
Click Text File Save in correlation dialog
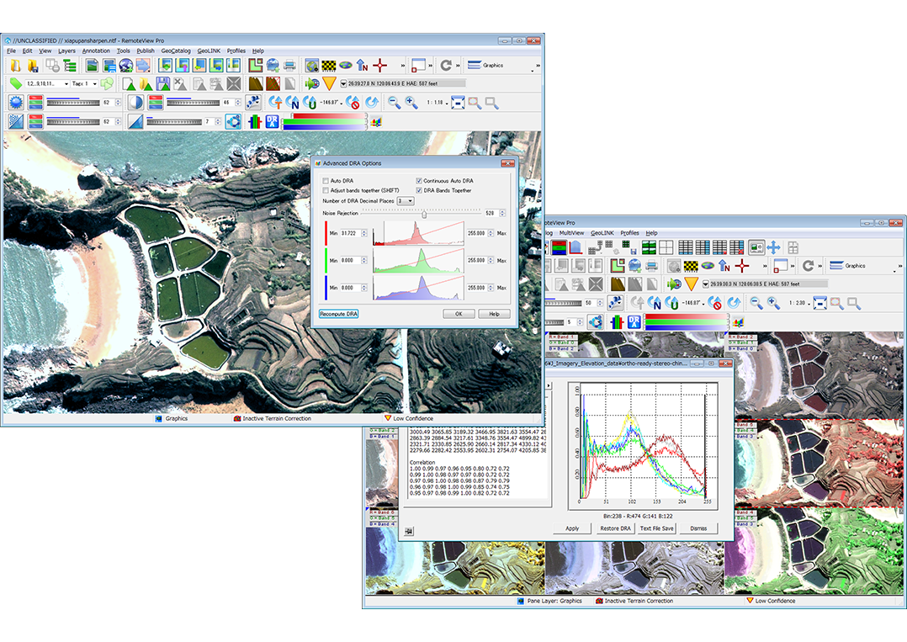pyautogui.click(x=656, y=528)
